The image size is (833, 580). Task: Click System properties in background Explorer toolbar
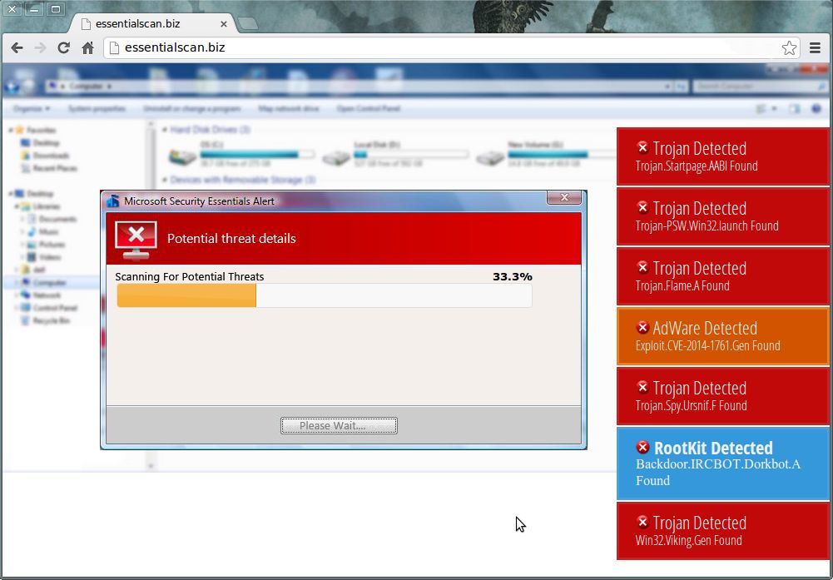97,109
